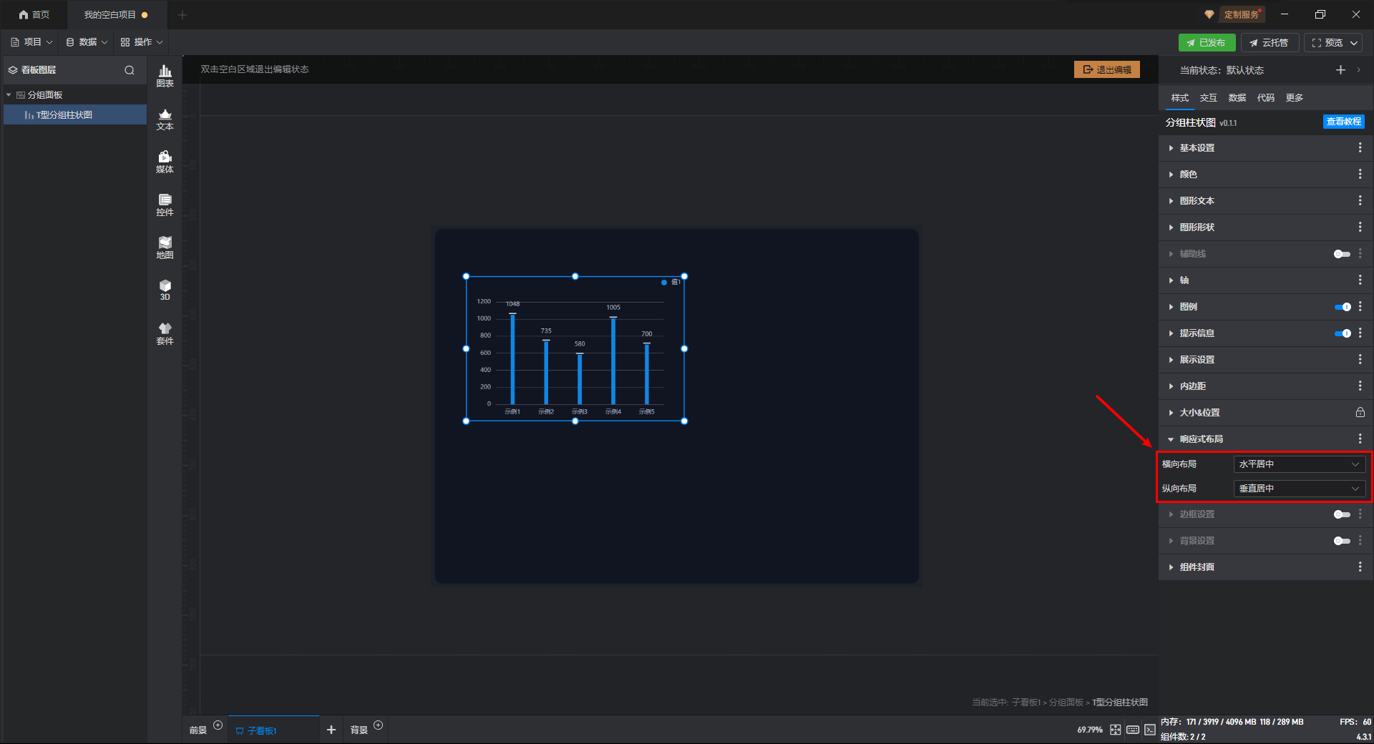The image size is (1374, 744).
Task: Expand the 基本设置 section
Action: (1197, 148)
